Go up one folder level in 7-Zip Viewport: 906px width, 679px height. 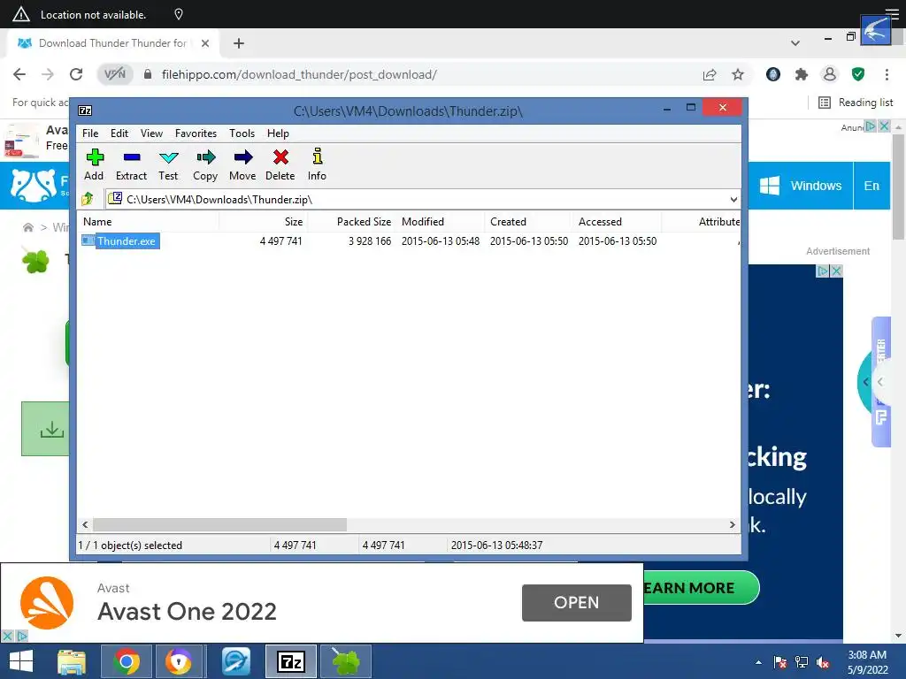pos(88,199)
